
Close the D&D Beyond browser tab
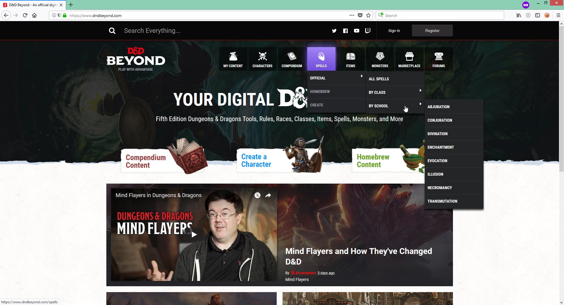tap(61, 5)
